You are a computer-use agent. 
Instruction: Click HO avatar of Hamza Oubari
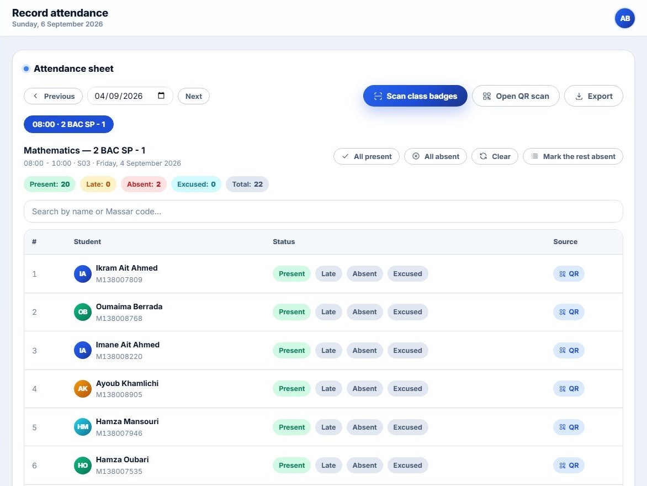click(x=82, y=466)
